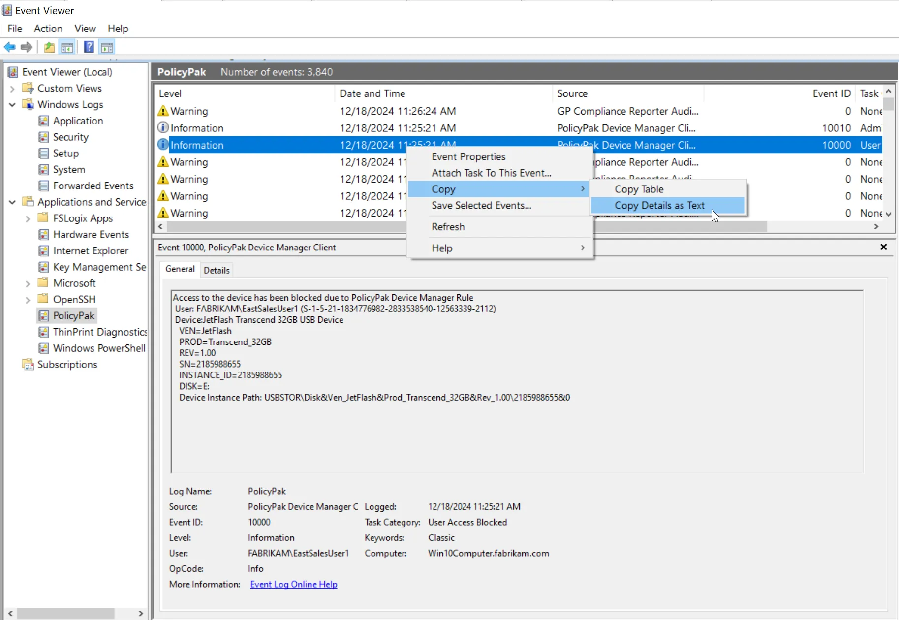Expand the Custom Views tree node
The height and width of the screenshot is (620, 899).
tap(12, 89)
